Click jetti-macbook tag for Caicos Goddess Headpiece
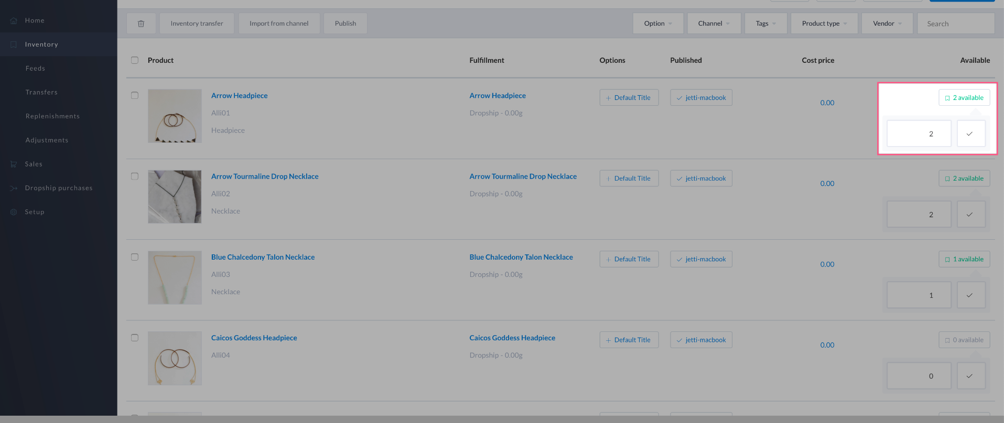 pyautogui.click(x=701, y=340)
